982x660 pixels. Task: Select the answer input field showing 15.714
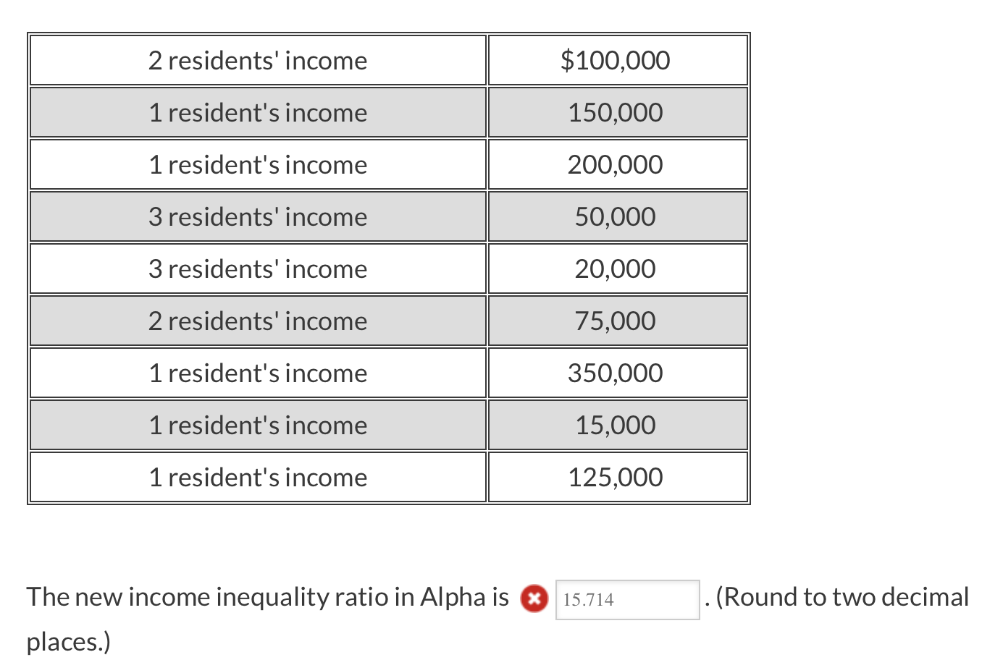coord(627,600)
